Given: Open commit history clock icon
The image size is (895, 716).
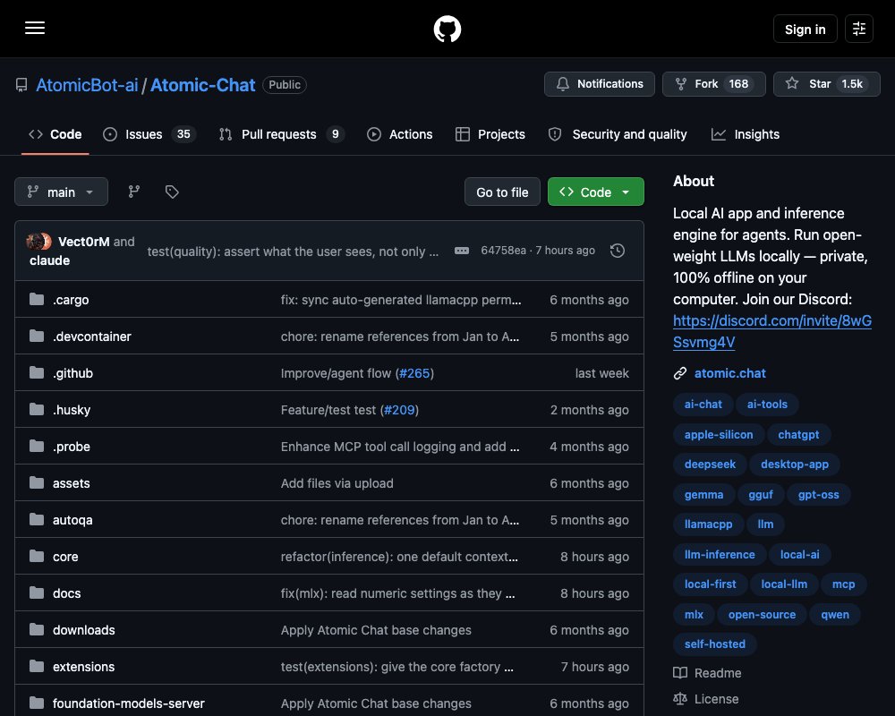Looking at the screenshot, I should pos(617,251).
